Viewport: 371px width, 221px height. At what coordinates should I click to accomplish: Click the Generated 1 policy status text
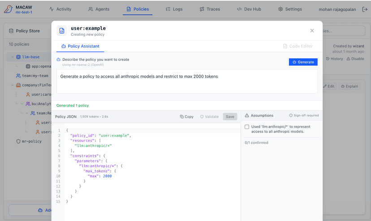73,106
